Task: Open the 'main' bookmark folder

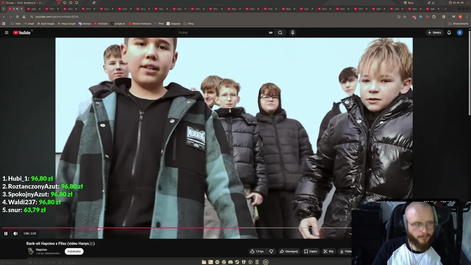Action: point(15,24)
